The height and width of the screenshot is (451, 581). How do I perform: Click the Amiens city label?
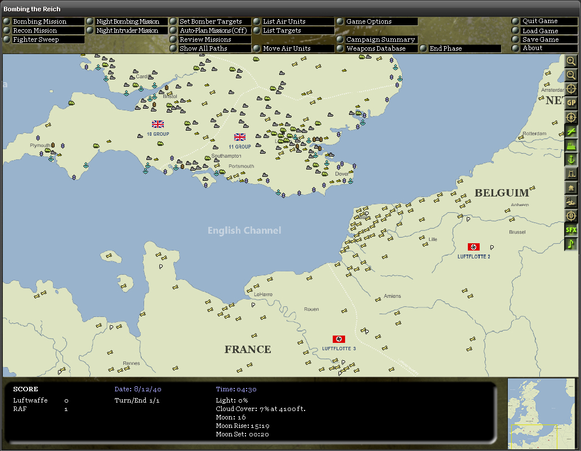[x=392, y=296]
